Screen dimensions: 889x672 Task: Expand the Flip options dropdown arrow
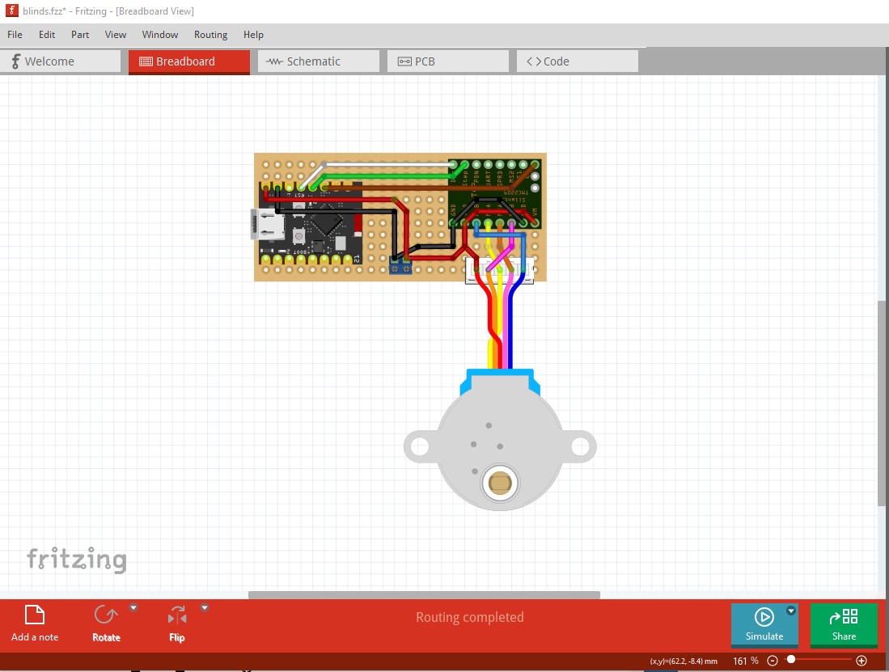pos(205,608)
